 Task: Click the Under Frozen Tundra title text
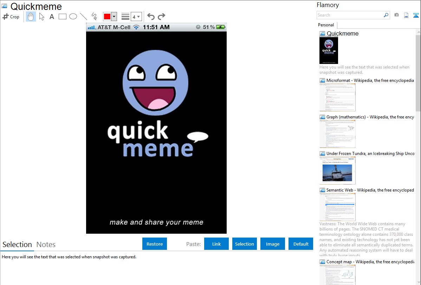coord(370,153)
